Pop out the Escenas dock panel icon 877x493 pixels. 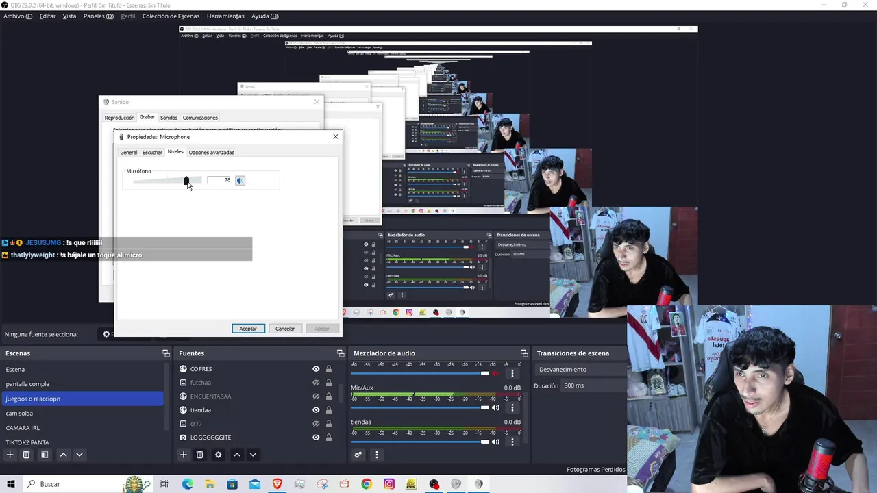pos(166,353)
